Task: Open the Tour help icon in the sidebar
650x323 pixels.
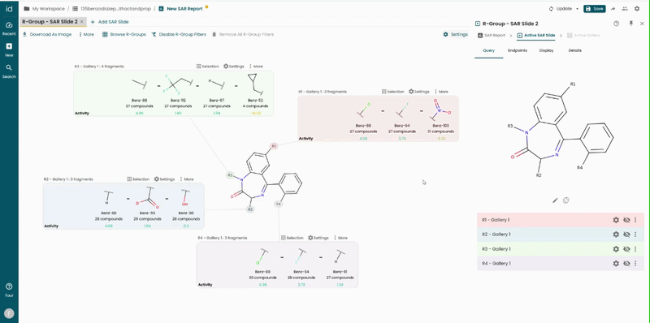Action: 9,290
